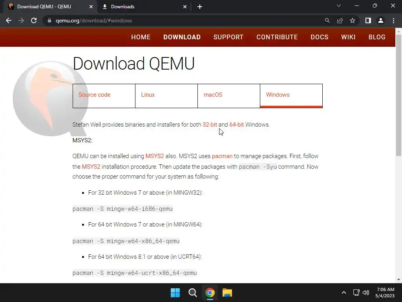Open the pacman link

tap(222, 156)
